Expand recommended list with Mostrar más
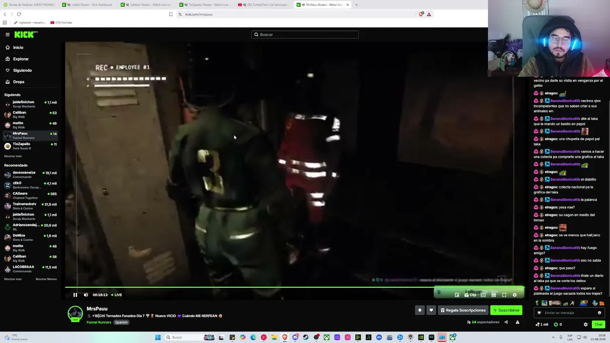The height and width of the screenshot is (343, 610). point(13,279)
